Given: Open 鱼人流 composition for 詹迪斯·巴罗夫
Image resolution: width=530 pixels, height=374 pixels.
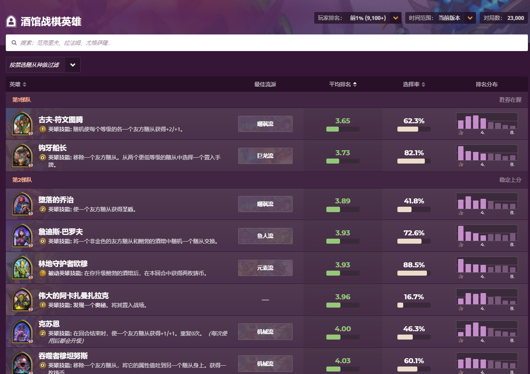Looking at the screenshot, I should [265, 236].
